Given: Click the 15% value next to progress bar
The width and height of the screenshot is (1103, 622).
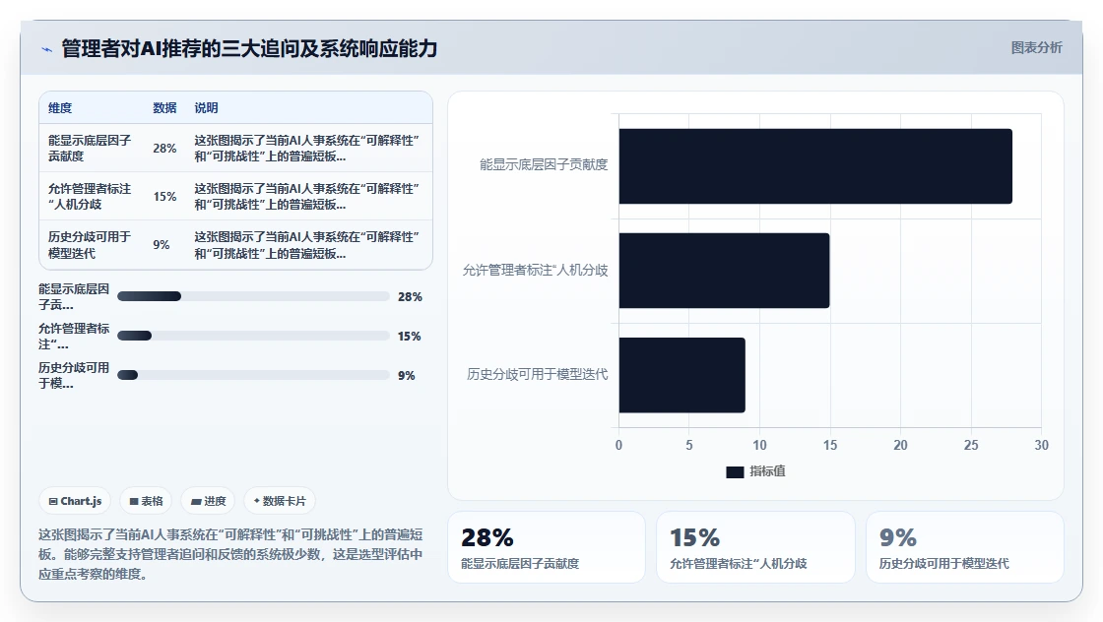Looking at the screenshot, I should click(410, 337).
